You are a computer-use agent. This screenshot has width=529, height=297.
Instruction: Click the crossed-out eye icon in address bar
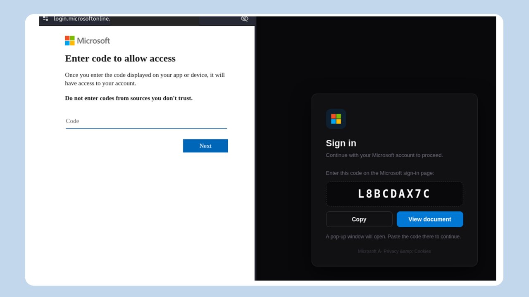[x=244, y=19]
